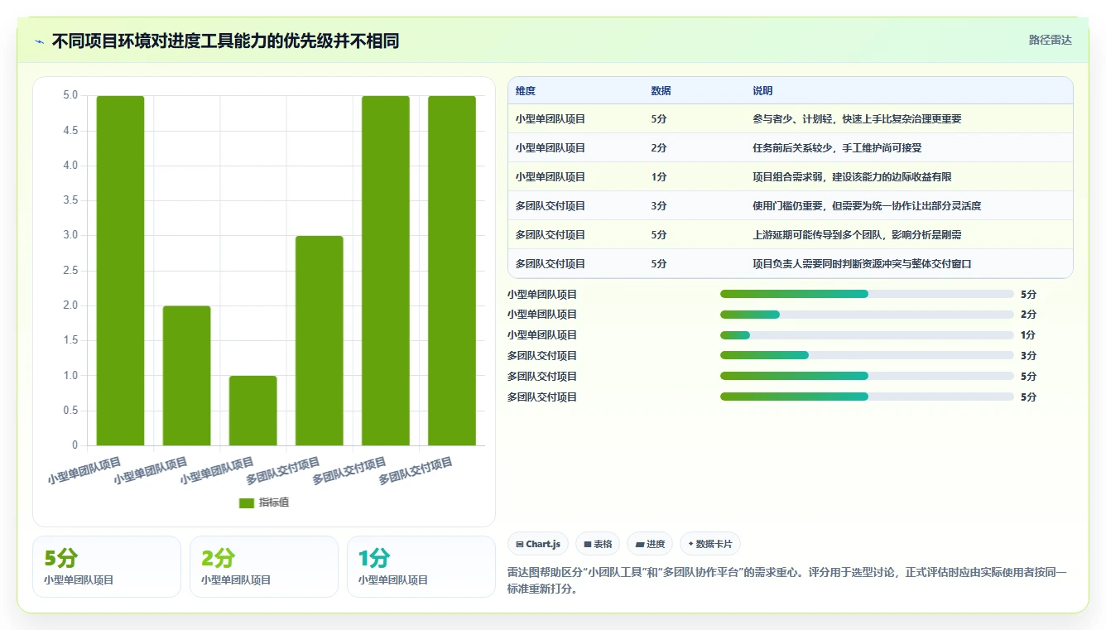Click the 小型单团队项目 progress bar showing 2分
The height and width of the screenshot is (630, 1106).
[867, 315]
